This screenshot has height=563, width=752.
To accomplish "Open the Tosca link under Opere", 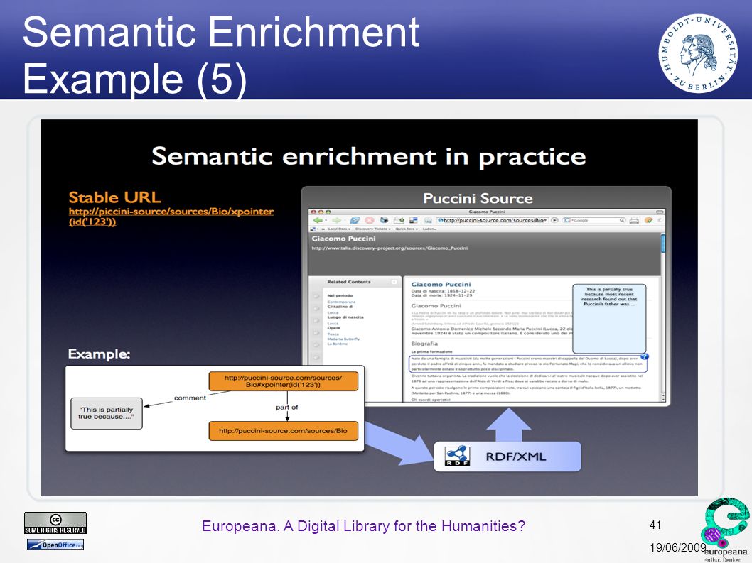I will click(x=333, y=334).
